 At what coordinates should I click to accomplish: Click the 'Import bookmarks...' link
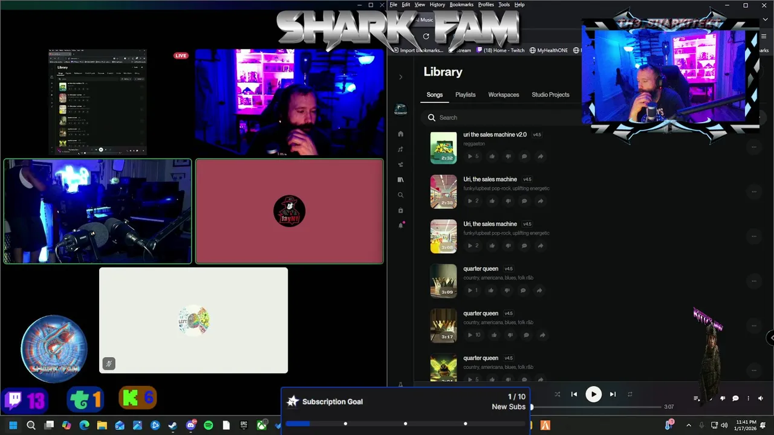pos(418,50)
